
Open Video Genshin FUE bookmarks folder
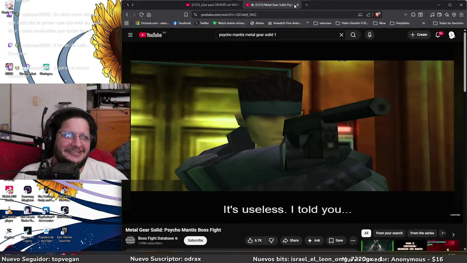352,23
